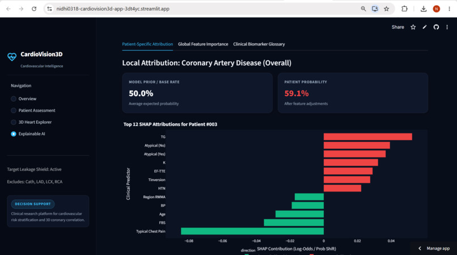Viewport: 457px width, 255px height.
Task: Open the Clinical Biomarker Glossary tab
Action: pos(259,44)
